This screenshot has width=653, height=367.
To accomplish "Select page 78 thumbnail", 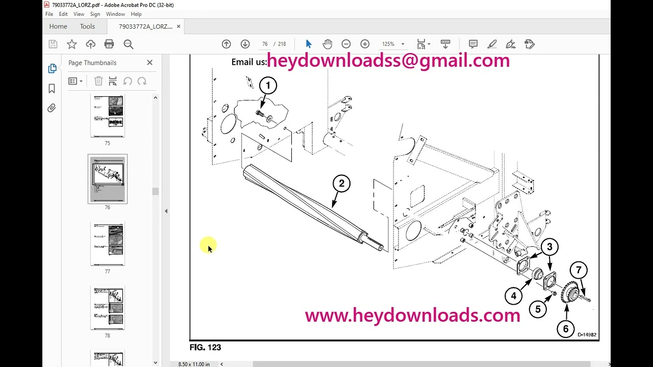I will coord(108,307).
